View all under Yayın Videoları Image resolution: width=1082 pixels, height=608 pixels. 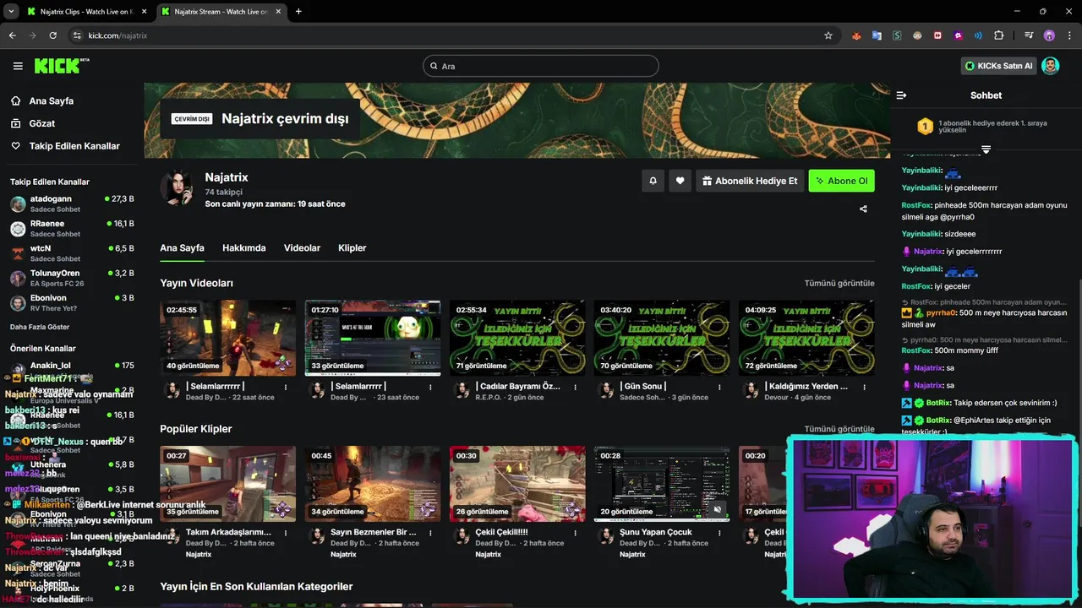click(x=839, y=283)
